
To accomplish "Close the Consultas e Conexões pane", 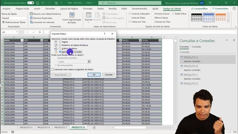I will [234, 40].
